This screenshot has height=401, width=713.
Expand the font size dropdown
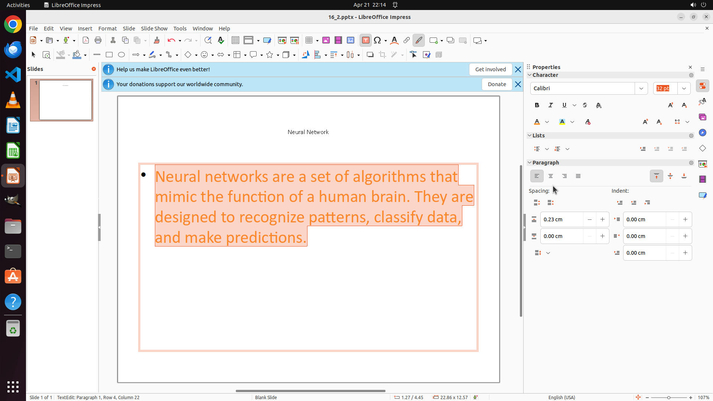(x=684, y=88)
